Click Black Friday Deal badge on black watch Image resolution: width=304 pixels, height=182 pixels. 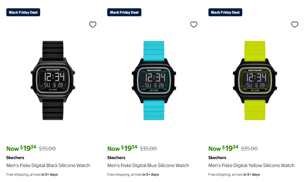tap(23, 12)
